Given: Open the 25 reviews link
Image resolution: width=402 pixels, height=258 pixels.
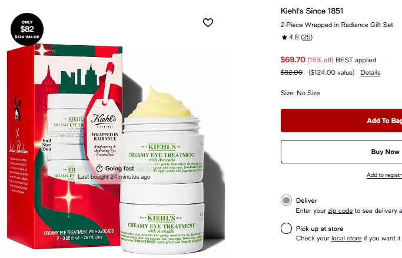Looking at the screenshot, I should (307, 38).
